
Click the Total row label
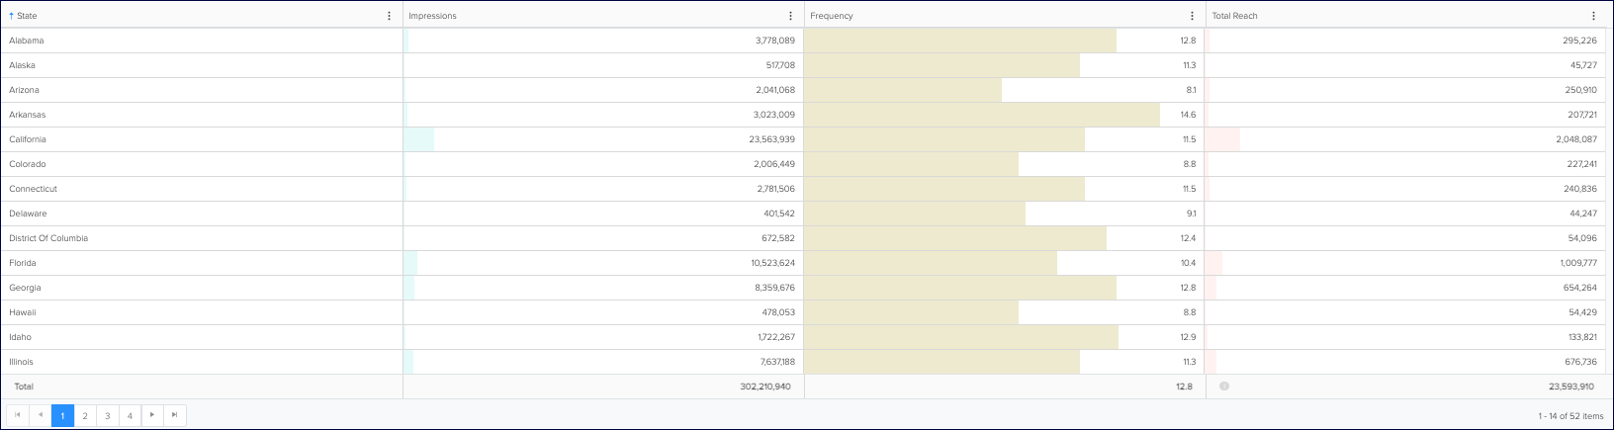click(23, 387)
